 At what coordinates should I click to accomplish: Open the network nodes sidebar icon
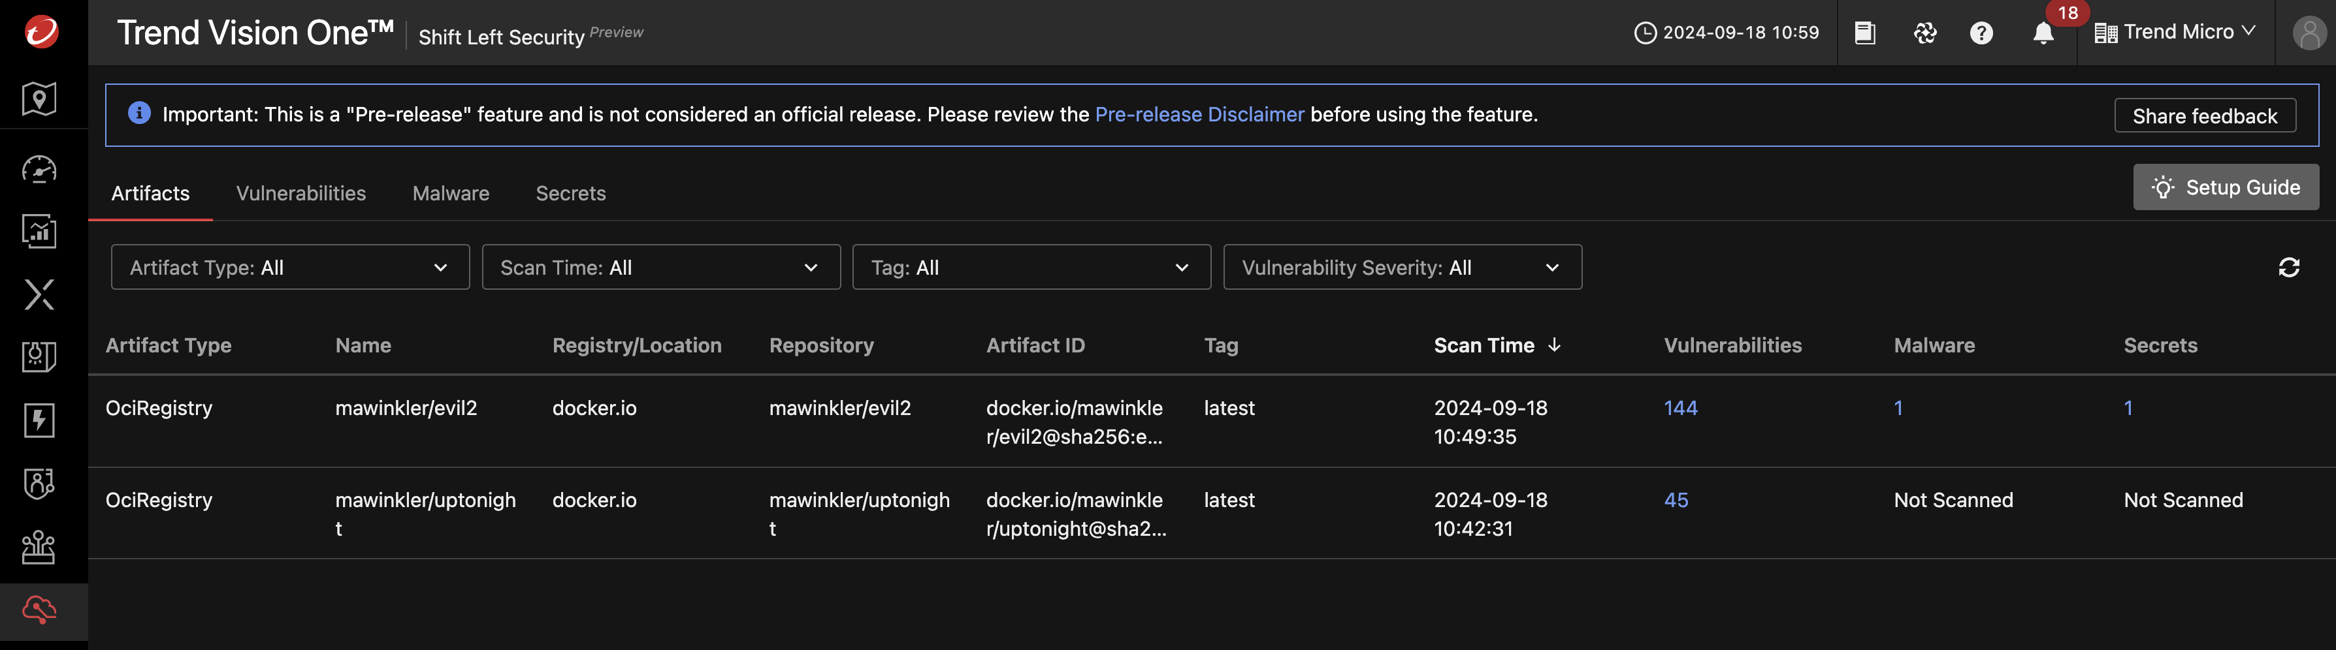click(x=39, y=547)
